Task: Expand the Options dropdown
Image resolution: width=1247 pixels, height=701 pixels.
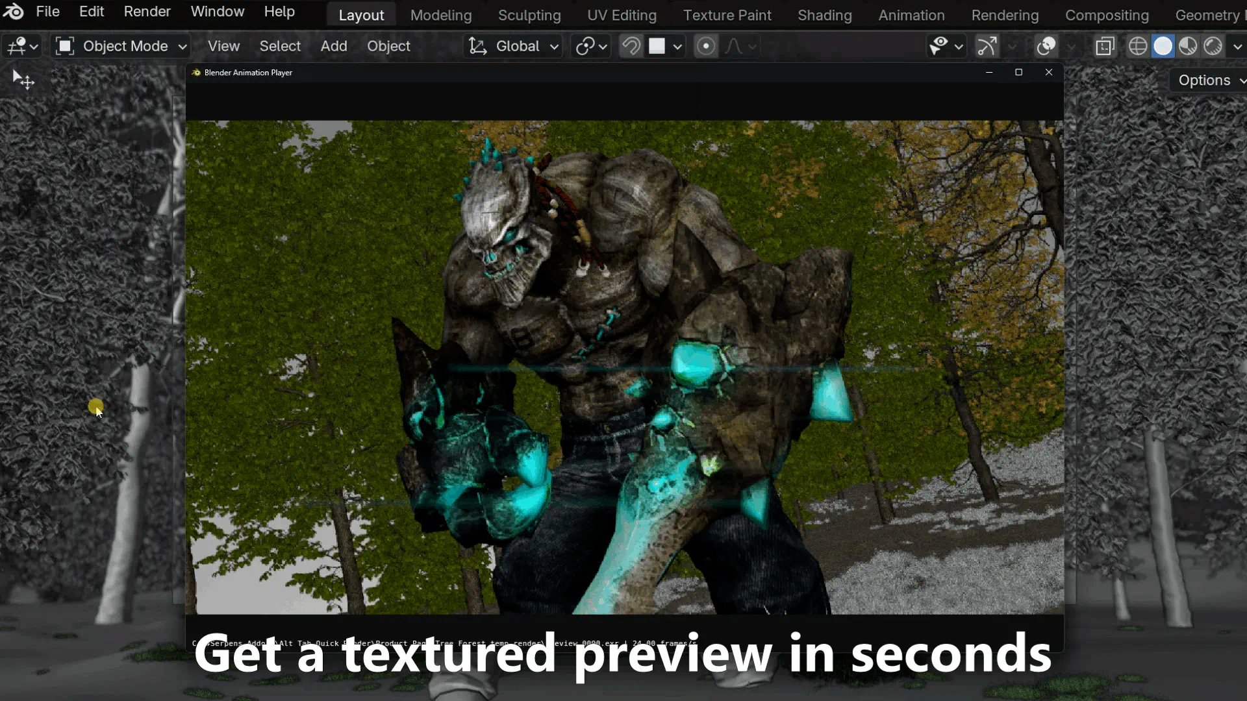Action: tap(1206, 80)
